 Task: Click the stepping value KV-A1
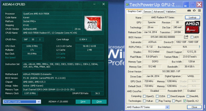[x=53, y=25]
